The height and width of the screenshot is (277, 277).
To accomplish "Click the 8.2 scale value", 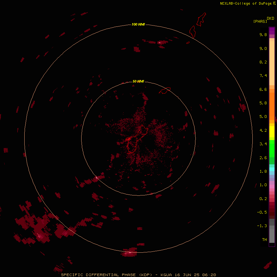I will (263, 62).
